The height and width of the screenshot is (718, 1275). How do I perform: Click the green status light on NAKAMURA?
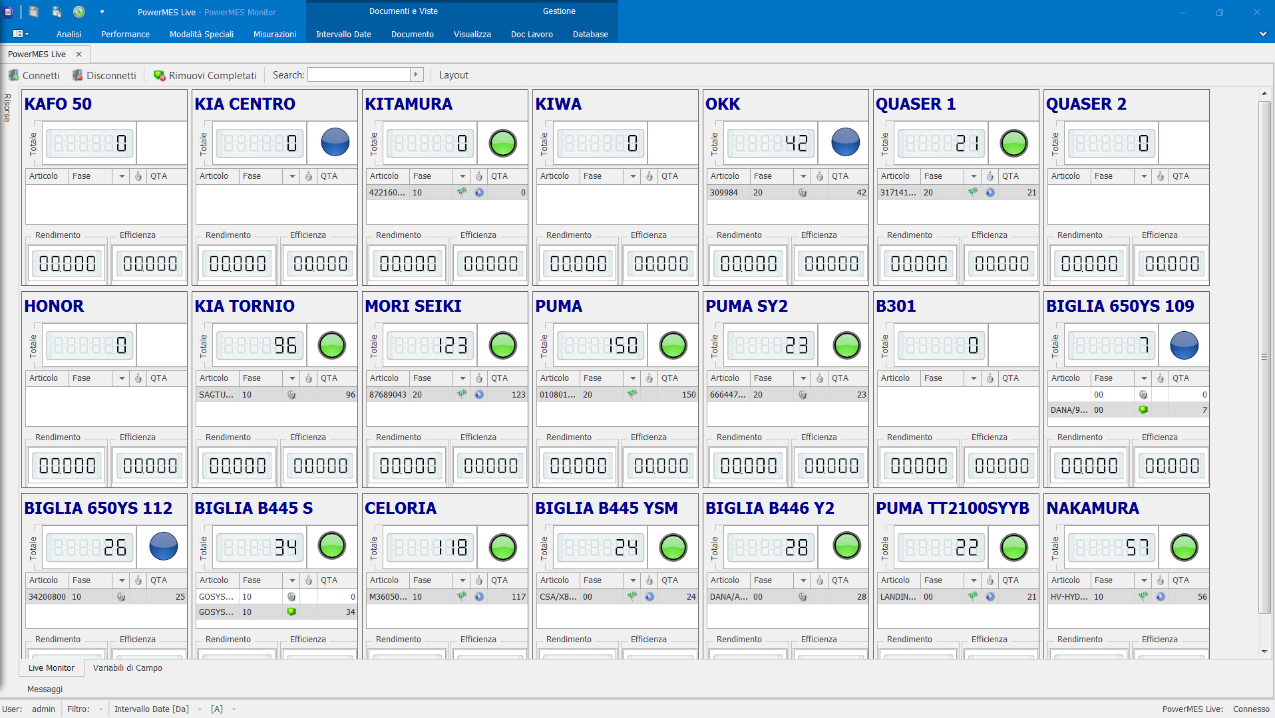1184,547
